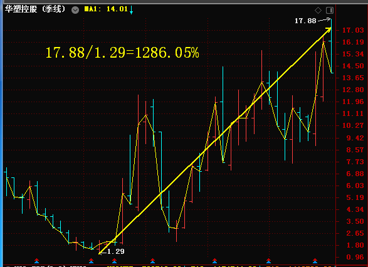The image size is (368, 267).
Task: Select the last cyan candle reaching 17.88
Action: tap(331, 46)
